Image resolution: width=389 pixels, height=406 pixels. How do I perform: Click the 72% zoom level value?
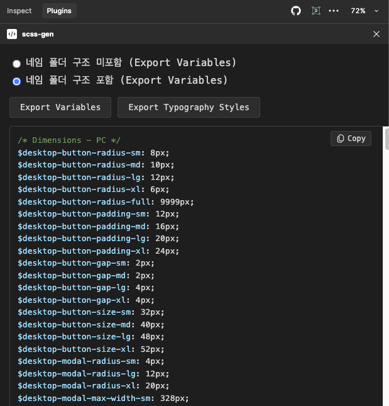(x=358, y=11)
